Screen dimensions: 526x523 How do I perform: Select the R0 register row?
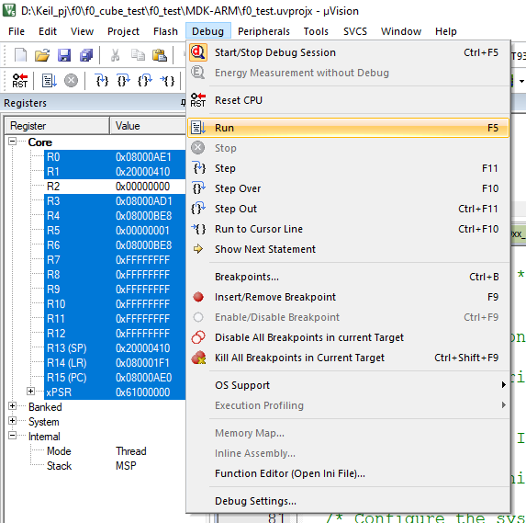115,157
